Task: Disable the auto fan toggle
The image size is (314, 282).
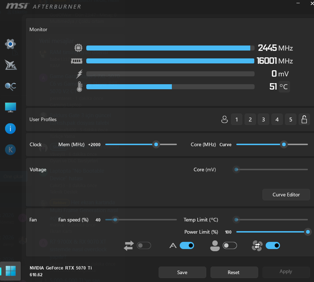Action: pyautogui.click(x=187, y=245)
